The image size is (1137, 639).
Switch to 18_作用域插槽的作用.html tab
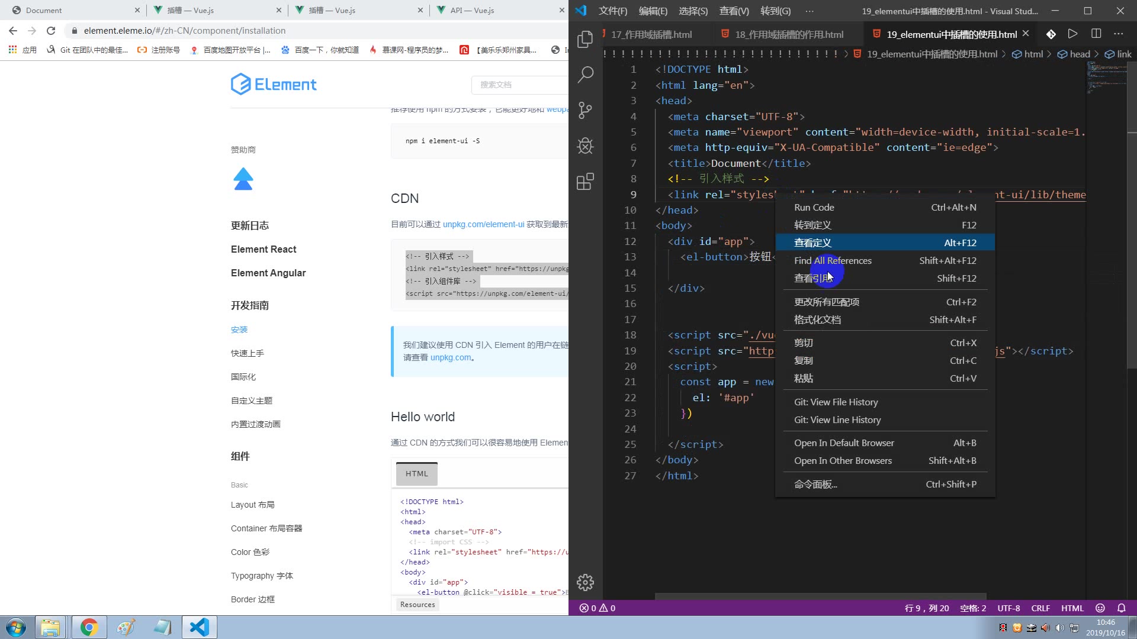tap(789, 34)
